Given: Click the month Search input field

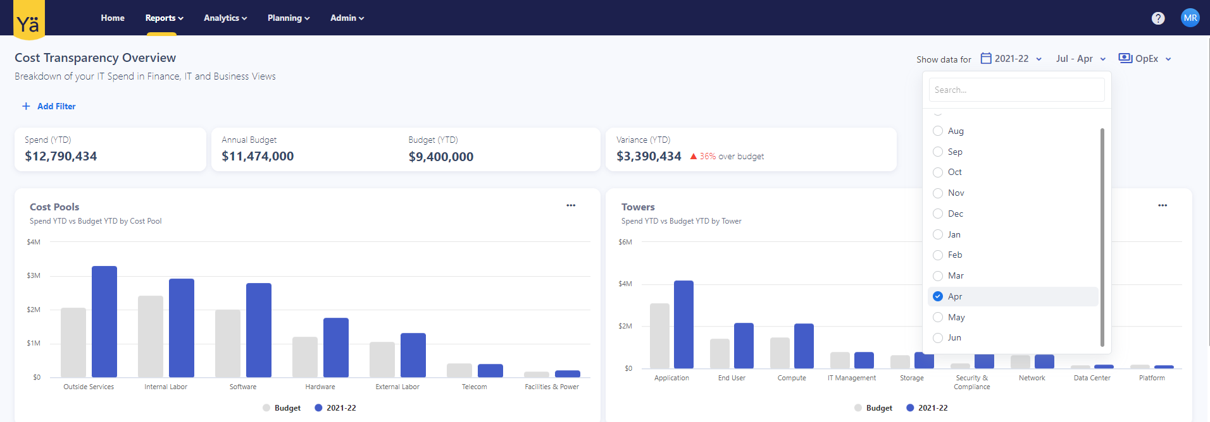Looking at the screenshot, I should pos(1016,90).
